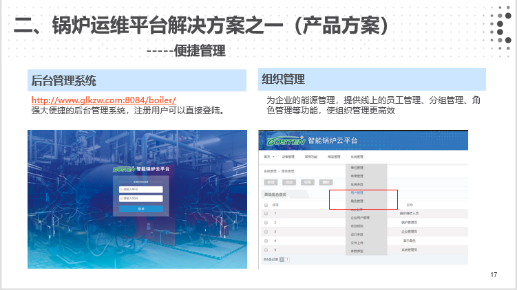
Task: Click the 新增 button in the toolbar
Action: click(x=271, y=183)
